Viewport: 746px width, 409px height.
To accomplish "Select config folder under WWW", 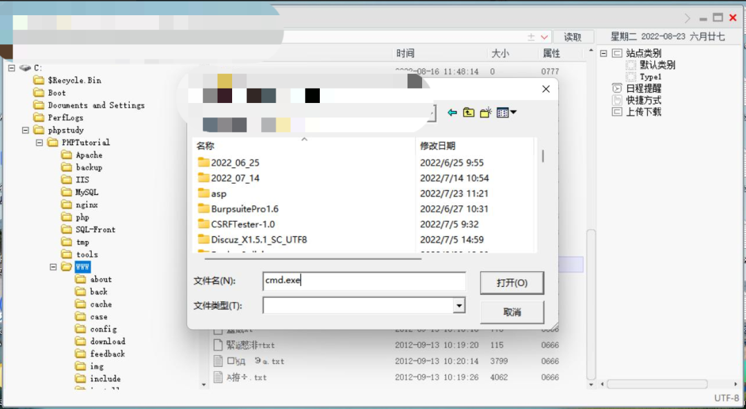I will tap(96, 329).
